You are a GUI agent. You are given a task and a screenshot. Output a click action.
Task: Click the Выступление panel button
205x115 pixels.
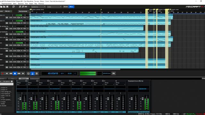pos(23,11)
